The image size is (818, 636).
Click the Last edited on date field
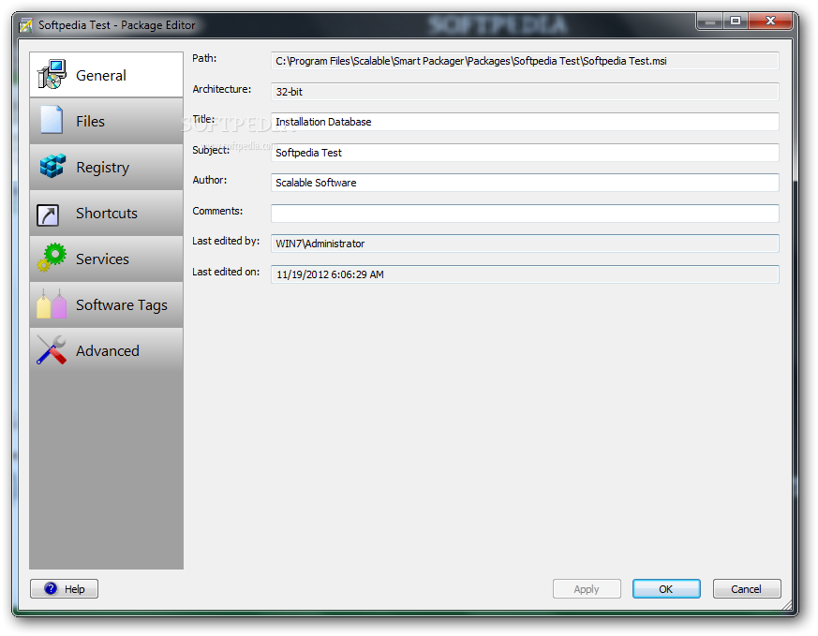pyautogui.click(x=525, y=274)
